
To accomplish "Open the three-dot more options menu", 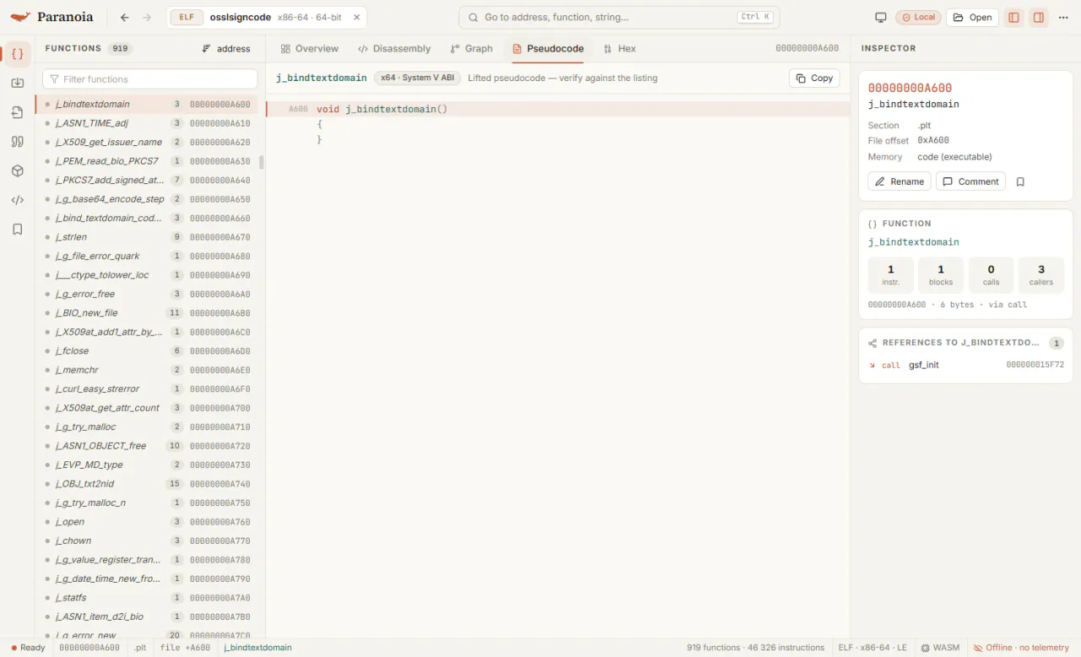I will pos(1063,17).
